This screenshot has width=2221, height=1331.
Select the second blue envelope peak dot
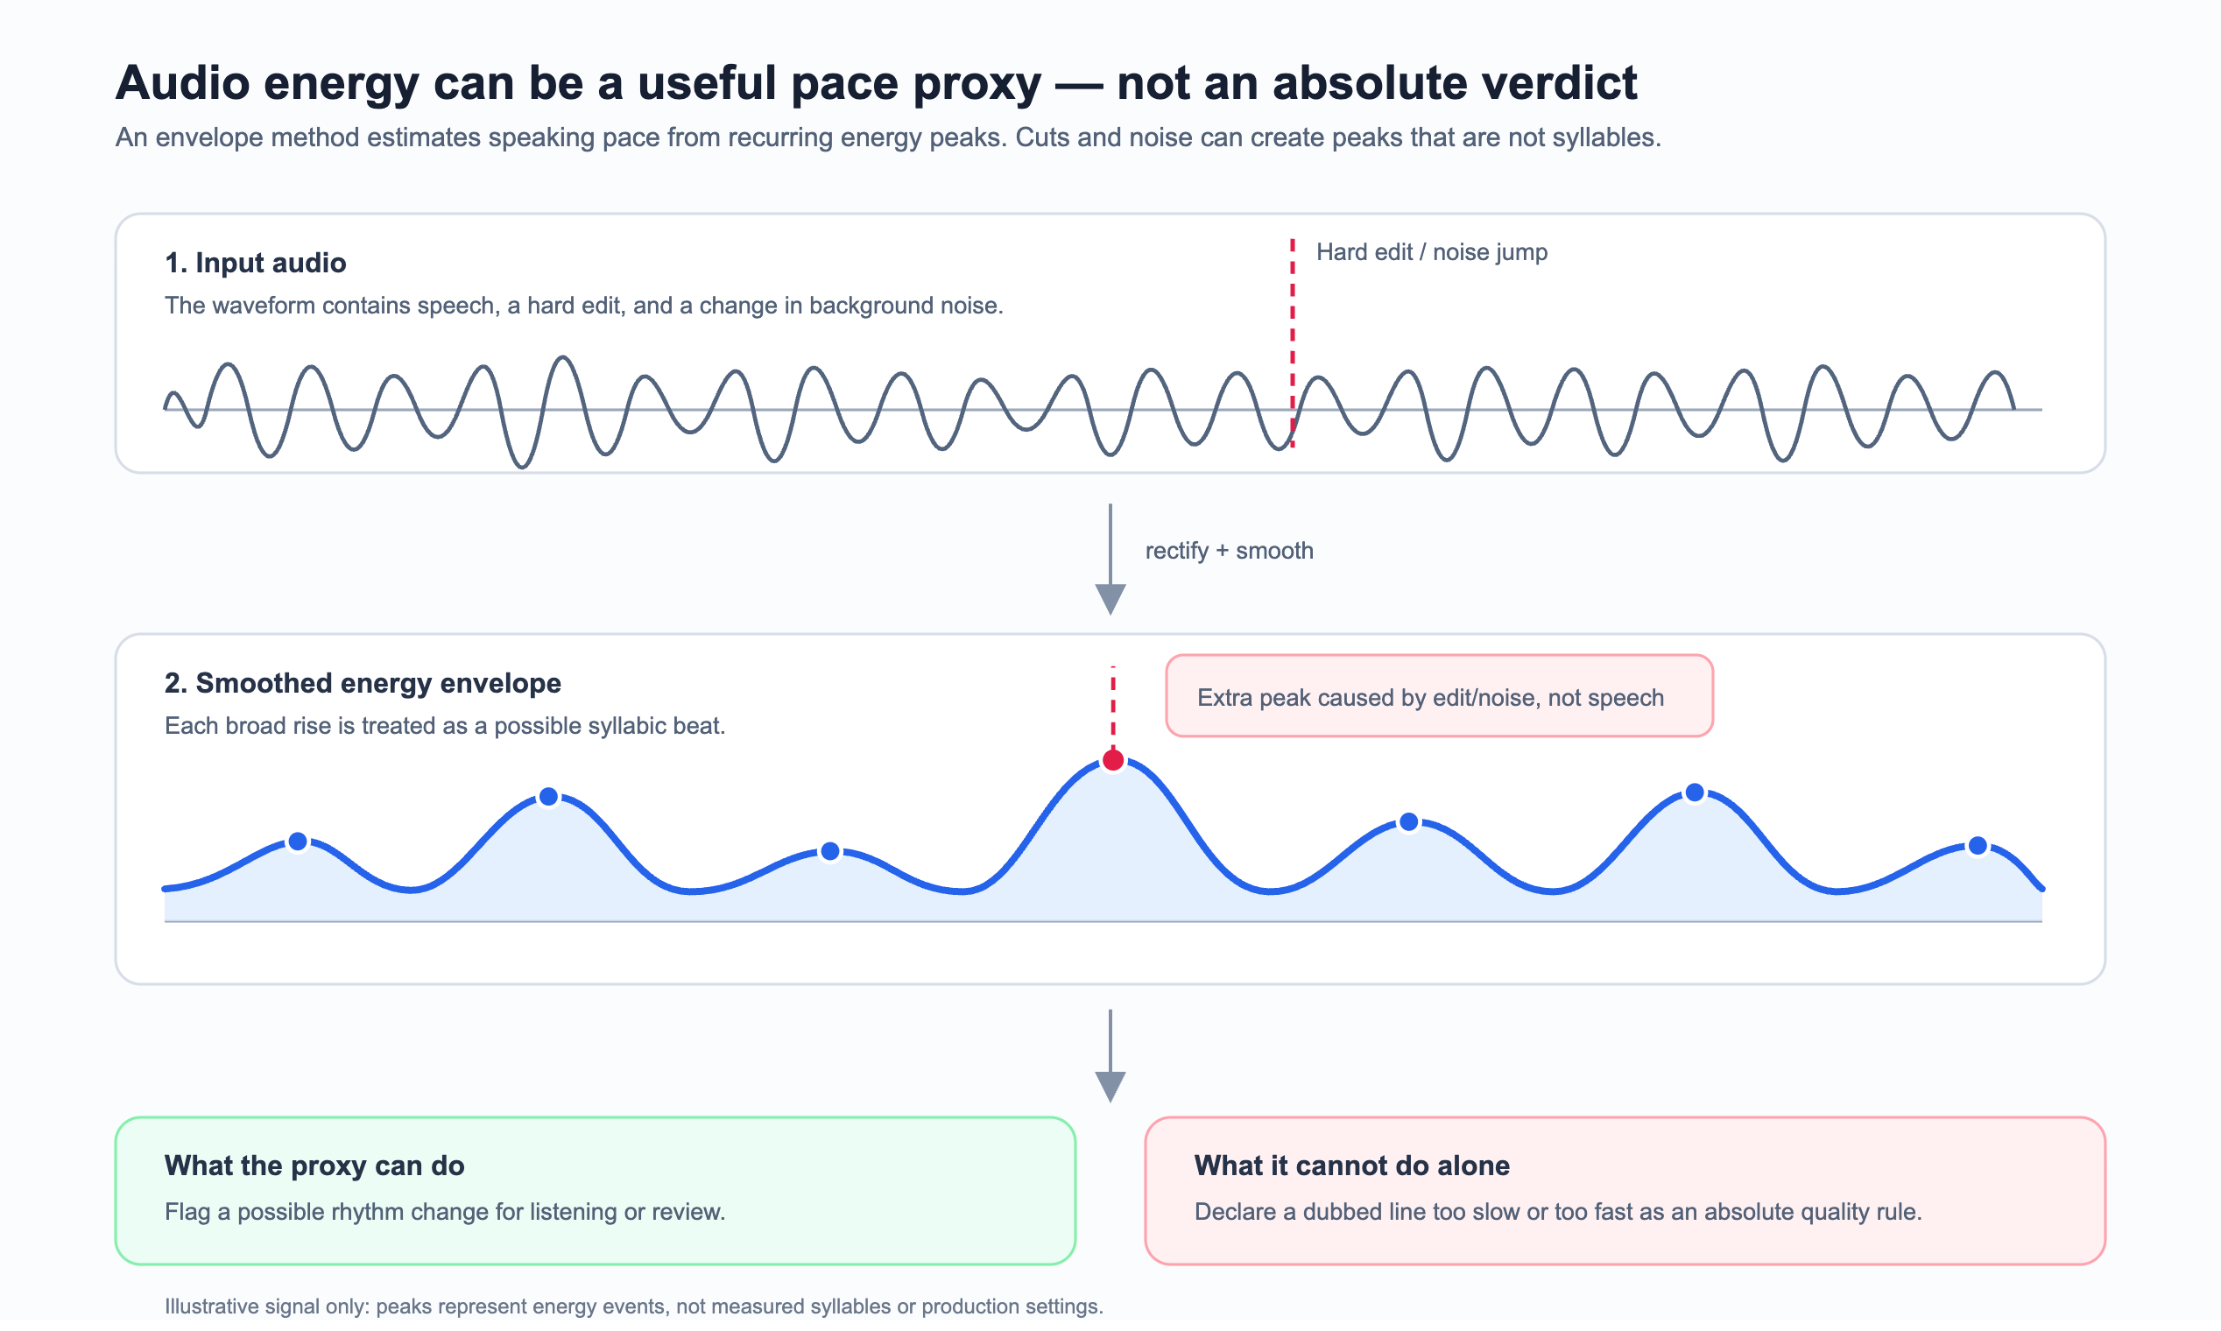[x=549, y=797]
